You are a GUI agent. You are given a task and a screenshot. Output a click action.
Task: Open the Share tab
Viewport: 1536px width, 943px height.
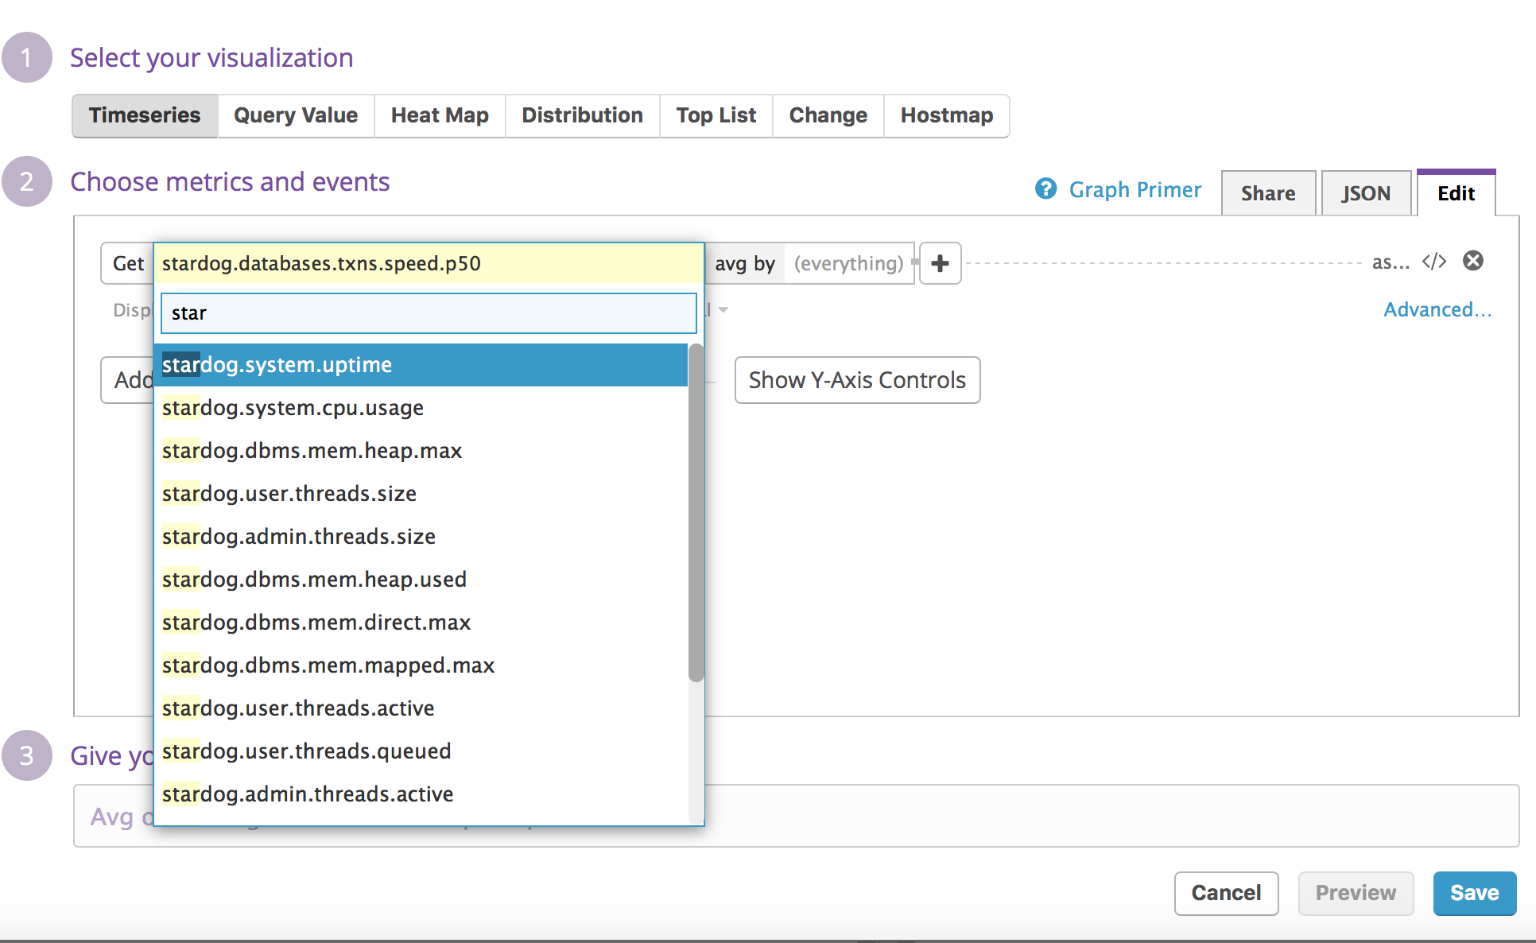[x=1268, y=193]
